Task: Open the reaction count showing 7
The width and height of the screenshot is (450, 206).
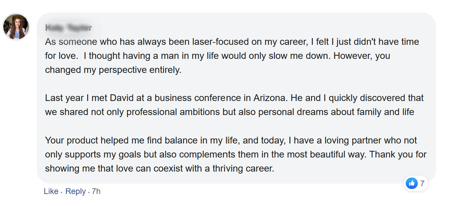Action: 422,183
